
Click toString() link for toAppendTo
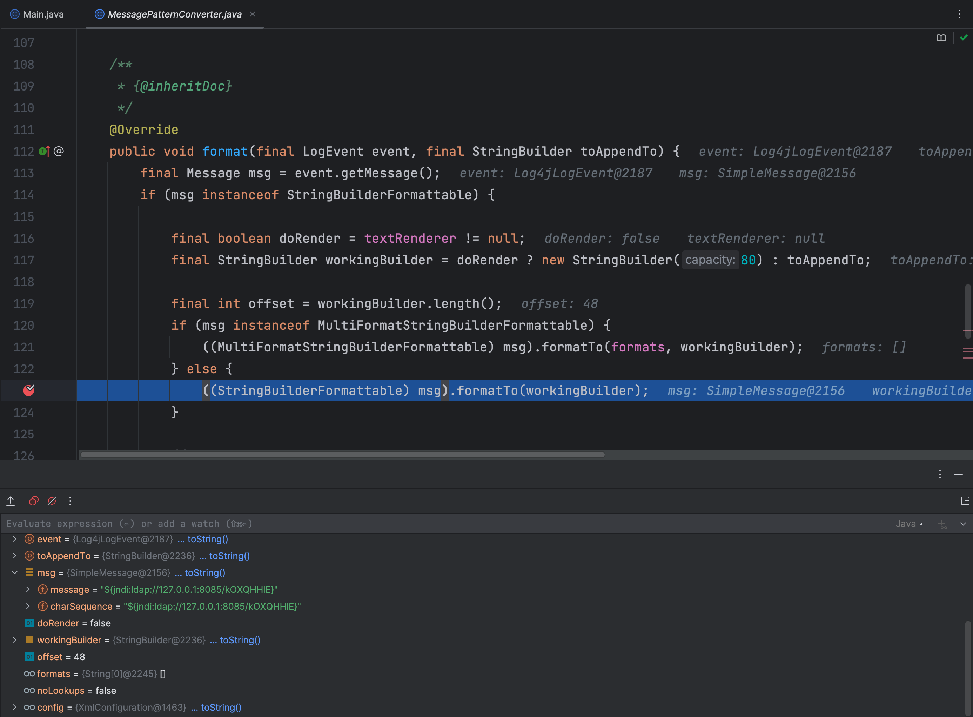pos(229,556)
